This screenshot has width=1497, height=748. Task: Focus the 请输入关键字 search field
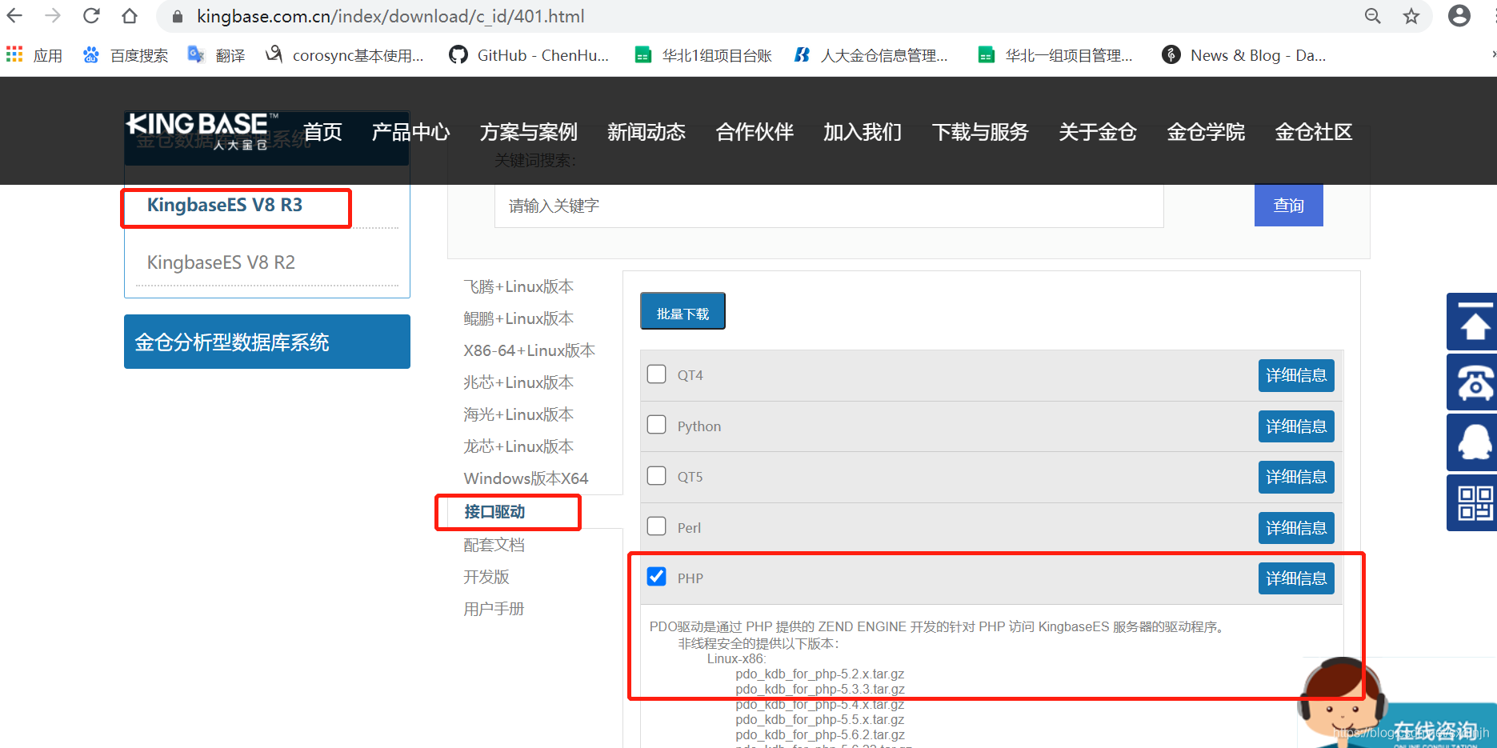(829, 206)
